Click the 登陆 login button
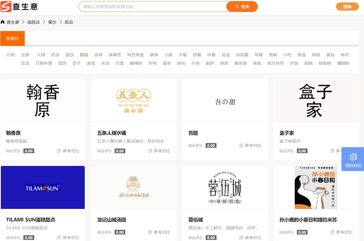The width and height of the screenshot is (364, 241). [347, 7]
